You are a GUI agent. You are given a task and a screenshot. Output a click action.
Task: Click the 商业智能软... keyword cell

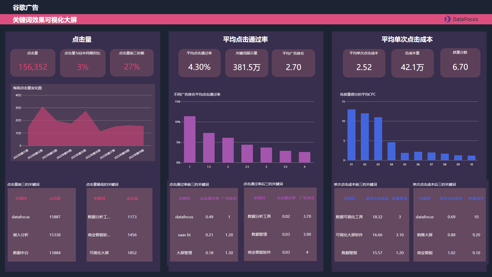tap(99, 235)
